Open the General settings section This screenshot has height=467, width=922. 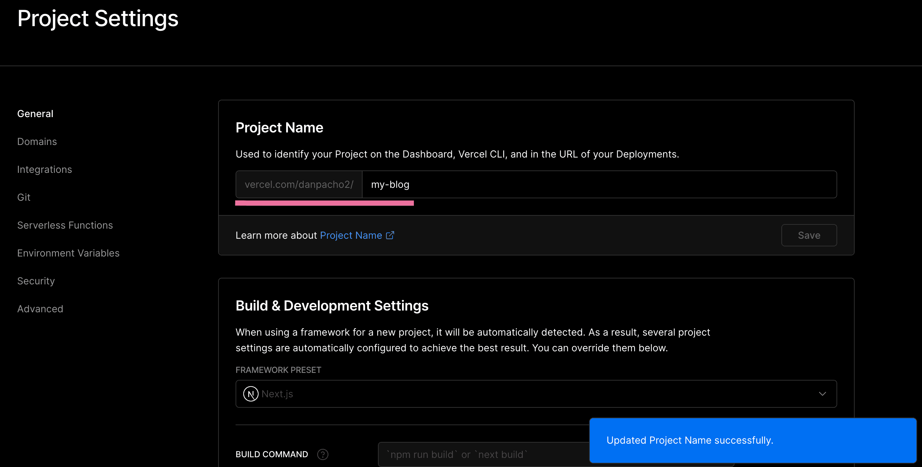click(x=35, y=114)
